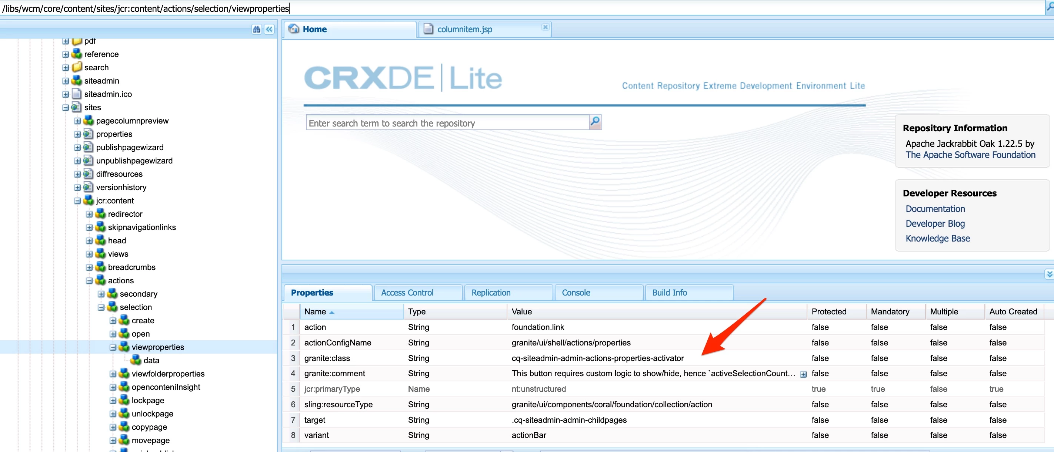Click the search folder icon in tree

coord(77,67)
